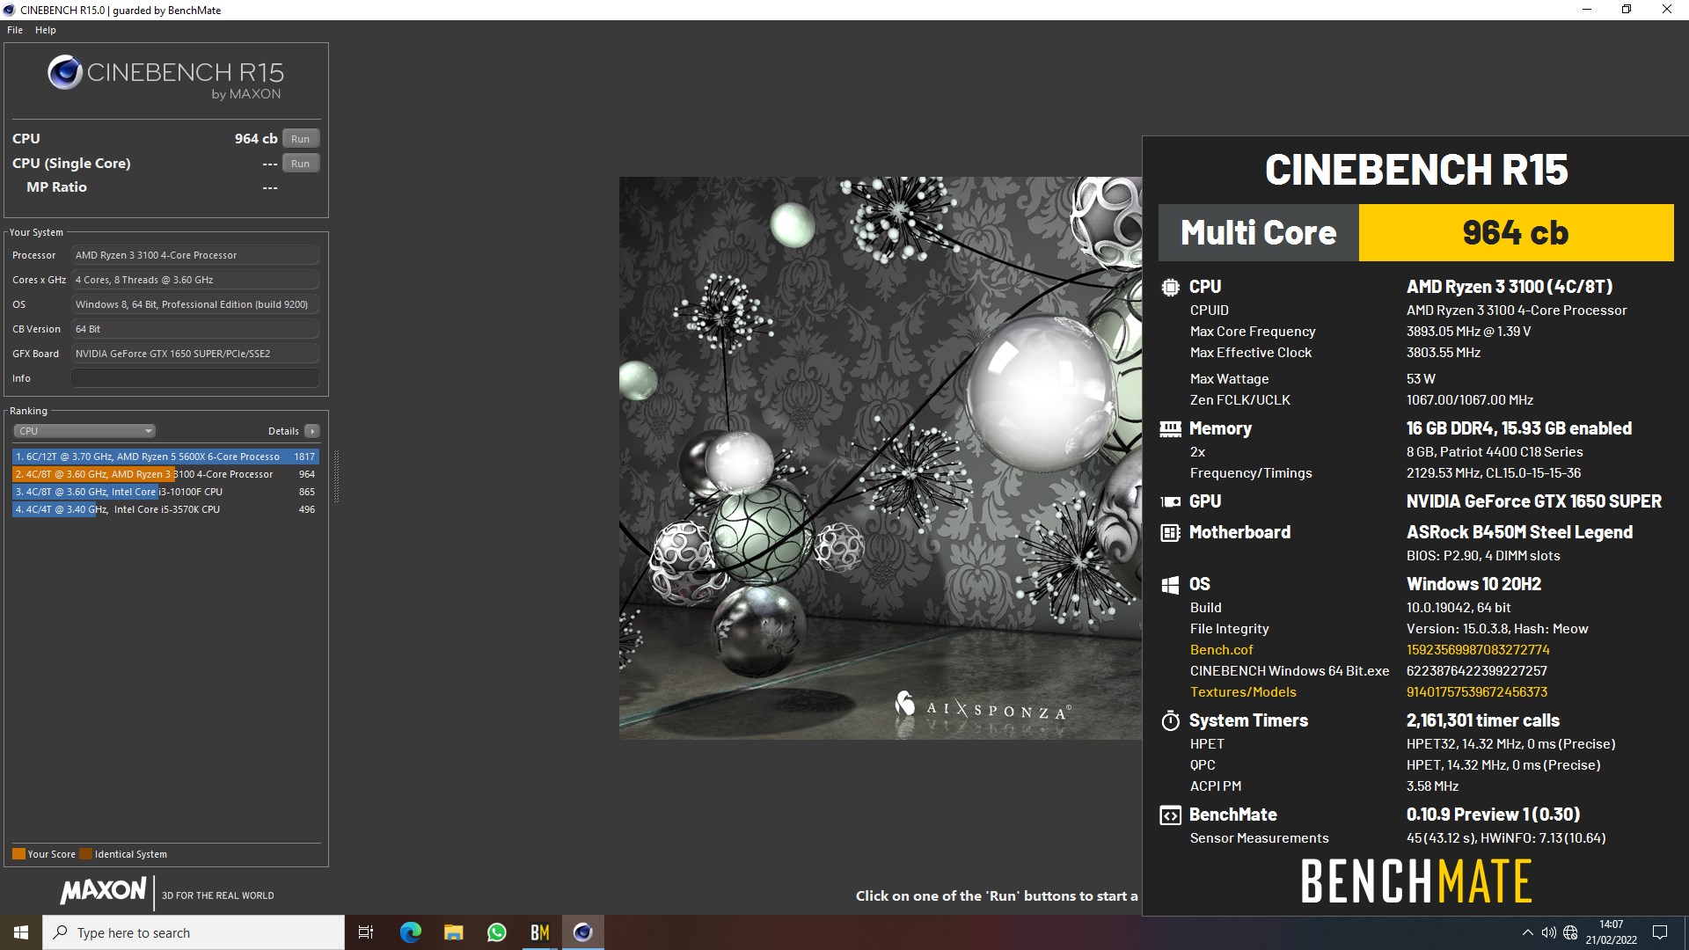Click the Memory icon in BenchMate panel
Screen dimensions: 1689x950
tap(1170, 429)
